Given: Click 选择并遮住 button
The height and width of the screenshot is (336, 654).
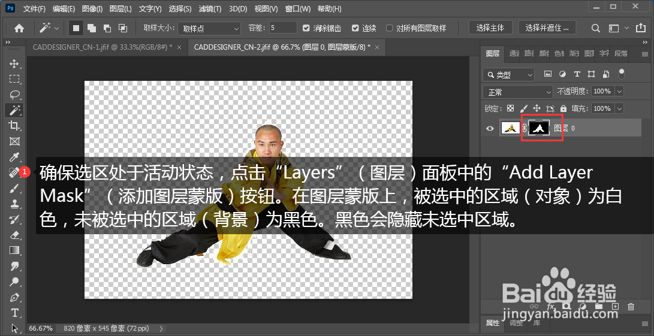Looking at the screenshot, I should coord(547,28).
